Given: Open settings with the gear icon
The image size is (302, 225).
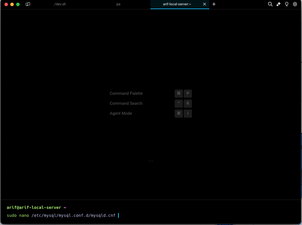Looking at the screenshot, I should [x=295, y=4].
